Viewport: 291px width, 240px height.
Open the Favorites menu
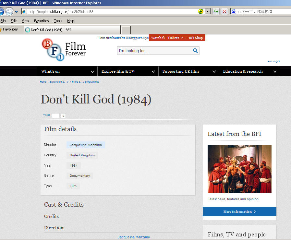coord(42,21)
